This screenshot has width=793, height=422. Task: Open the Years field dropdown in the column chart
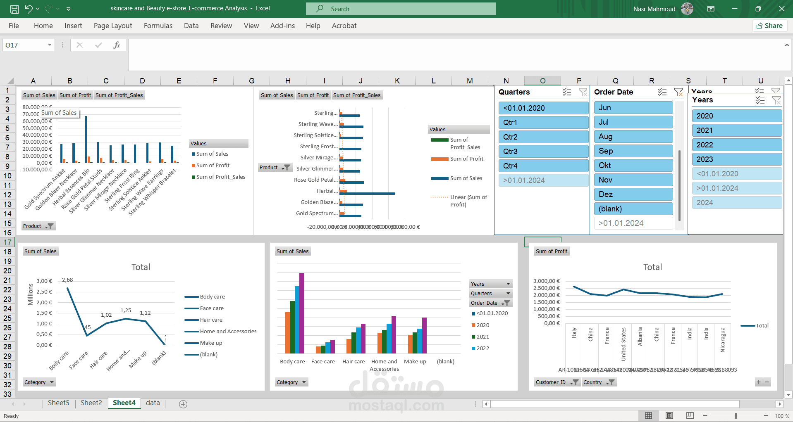pos(491,284)
